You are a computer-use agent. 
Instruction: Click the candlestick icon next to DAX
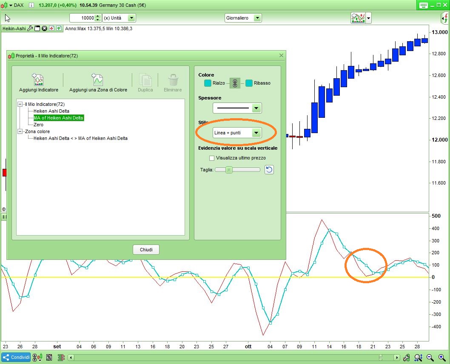[x=4, y=5]
